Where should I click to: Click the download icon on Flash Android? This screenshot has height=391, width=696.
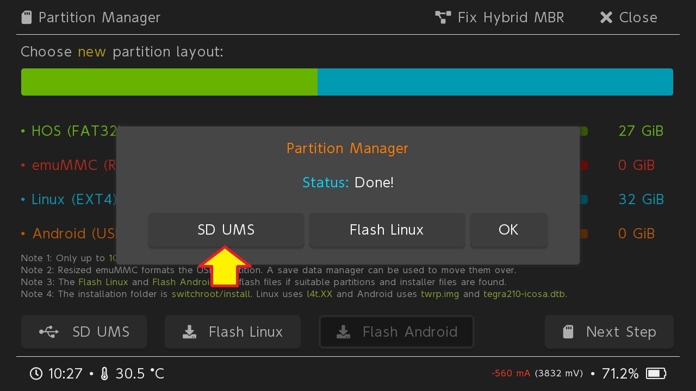pos(343,332)
